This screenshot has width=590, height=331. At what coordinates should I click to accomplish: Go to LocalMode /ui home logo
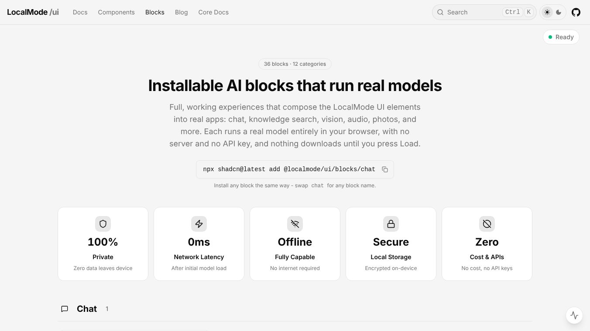coord(33,12)
